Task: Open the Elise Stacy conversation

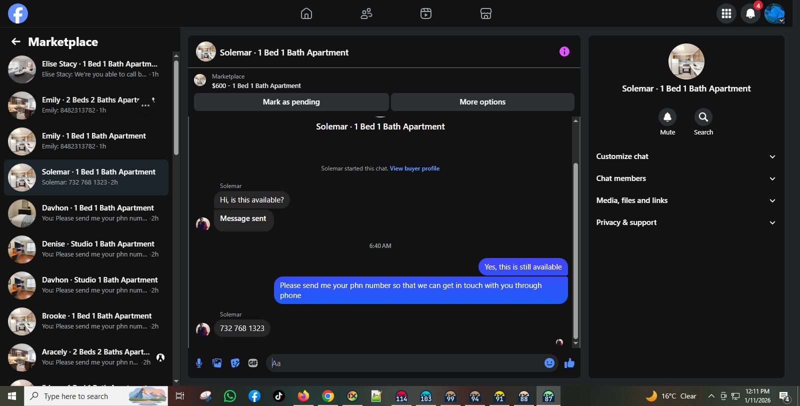Action: point(86,69)
